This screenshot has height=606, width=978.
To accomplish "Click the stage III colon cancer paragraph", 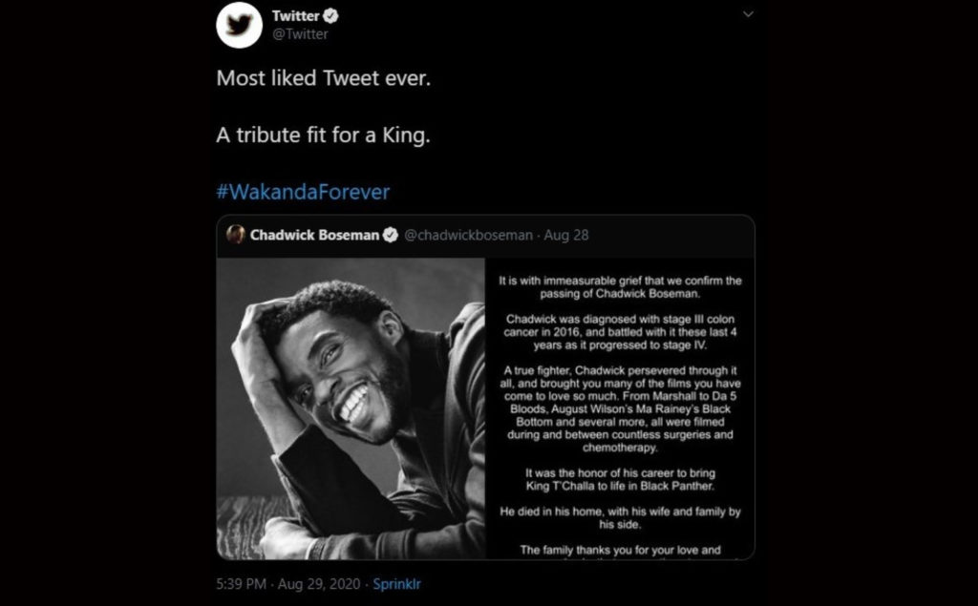I will (x=621, y=330).
